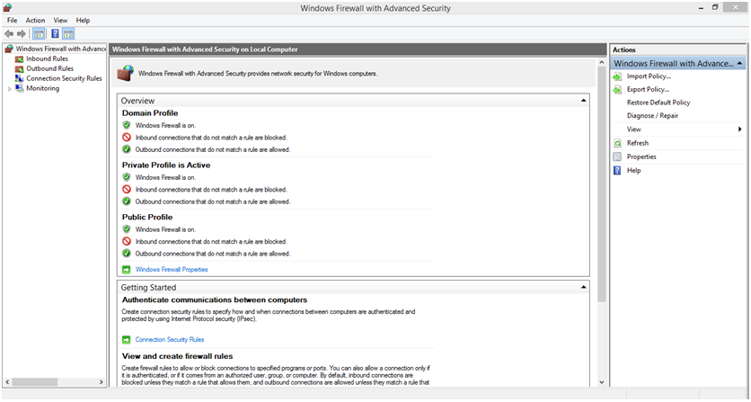Click the Import Policy action icon
Image resolution: width=751 pixels, height=402 pixels.
click(617, 76)
